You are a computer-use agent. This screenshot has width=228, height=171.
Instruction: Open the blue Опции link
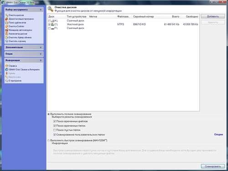click(x=218, y=134)
